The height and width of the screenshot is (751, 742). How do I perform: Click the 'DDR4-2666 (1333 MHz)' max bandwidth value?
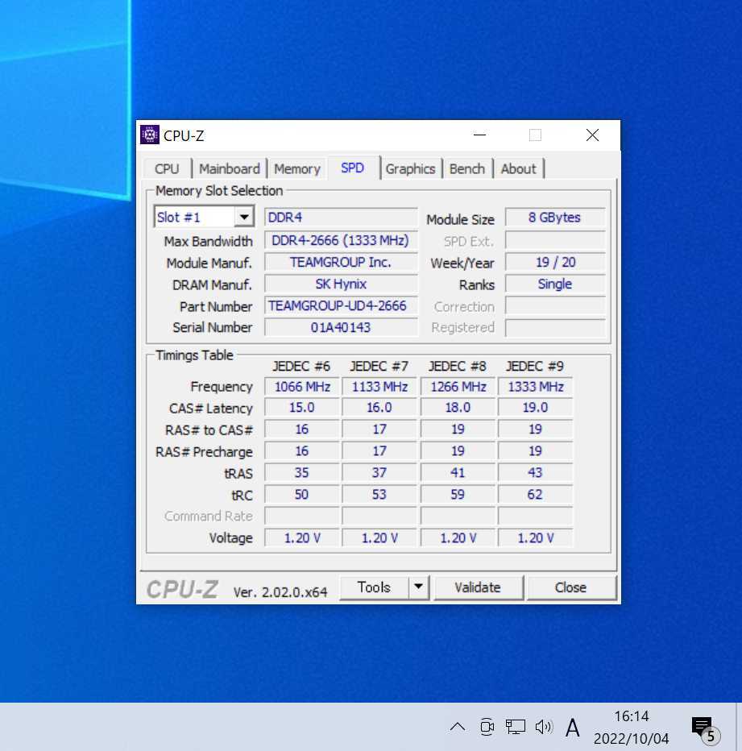coord(341,240)
